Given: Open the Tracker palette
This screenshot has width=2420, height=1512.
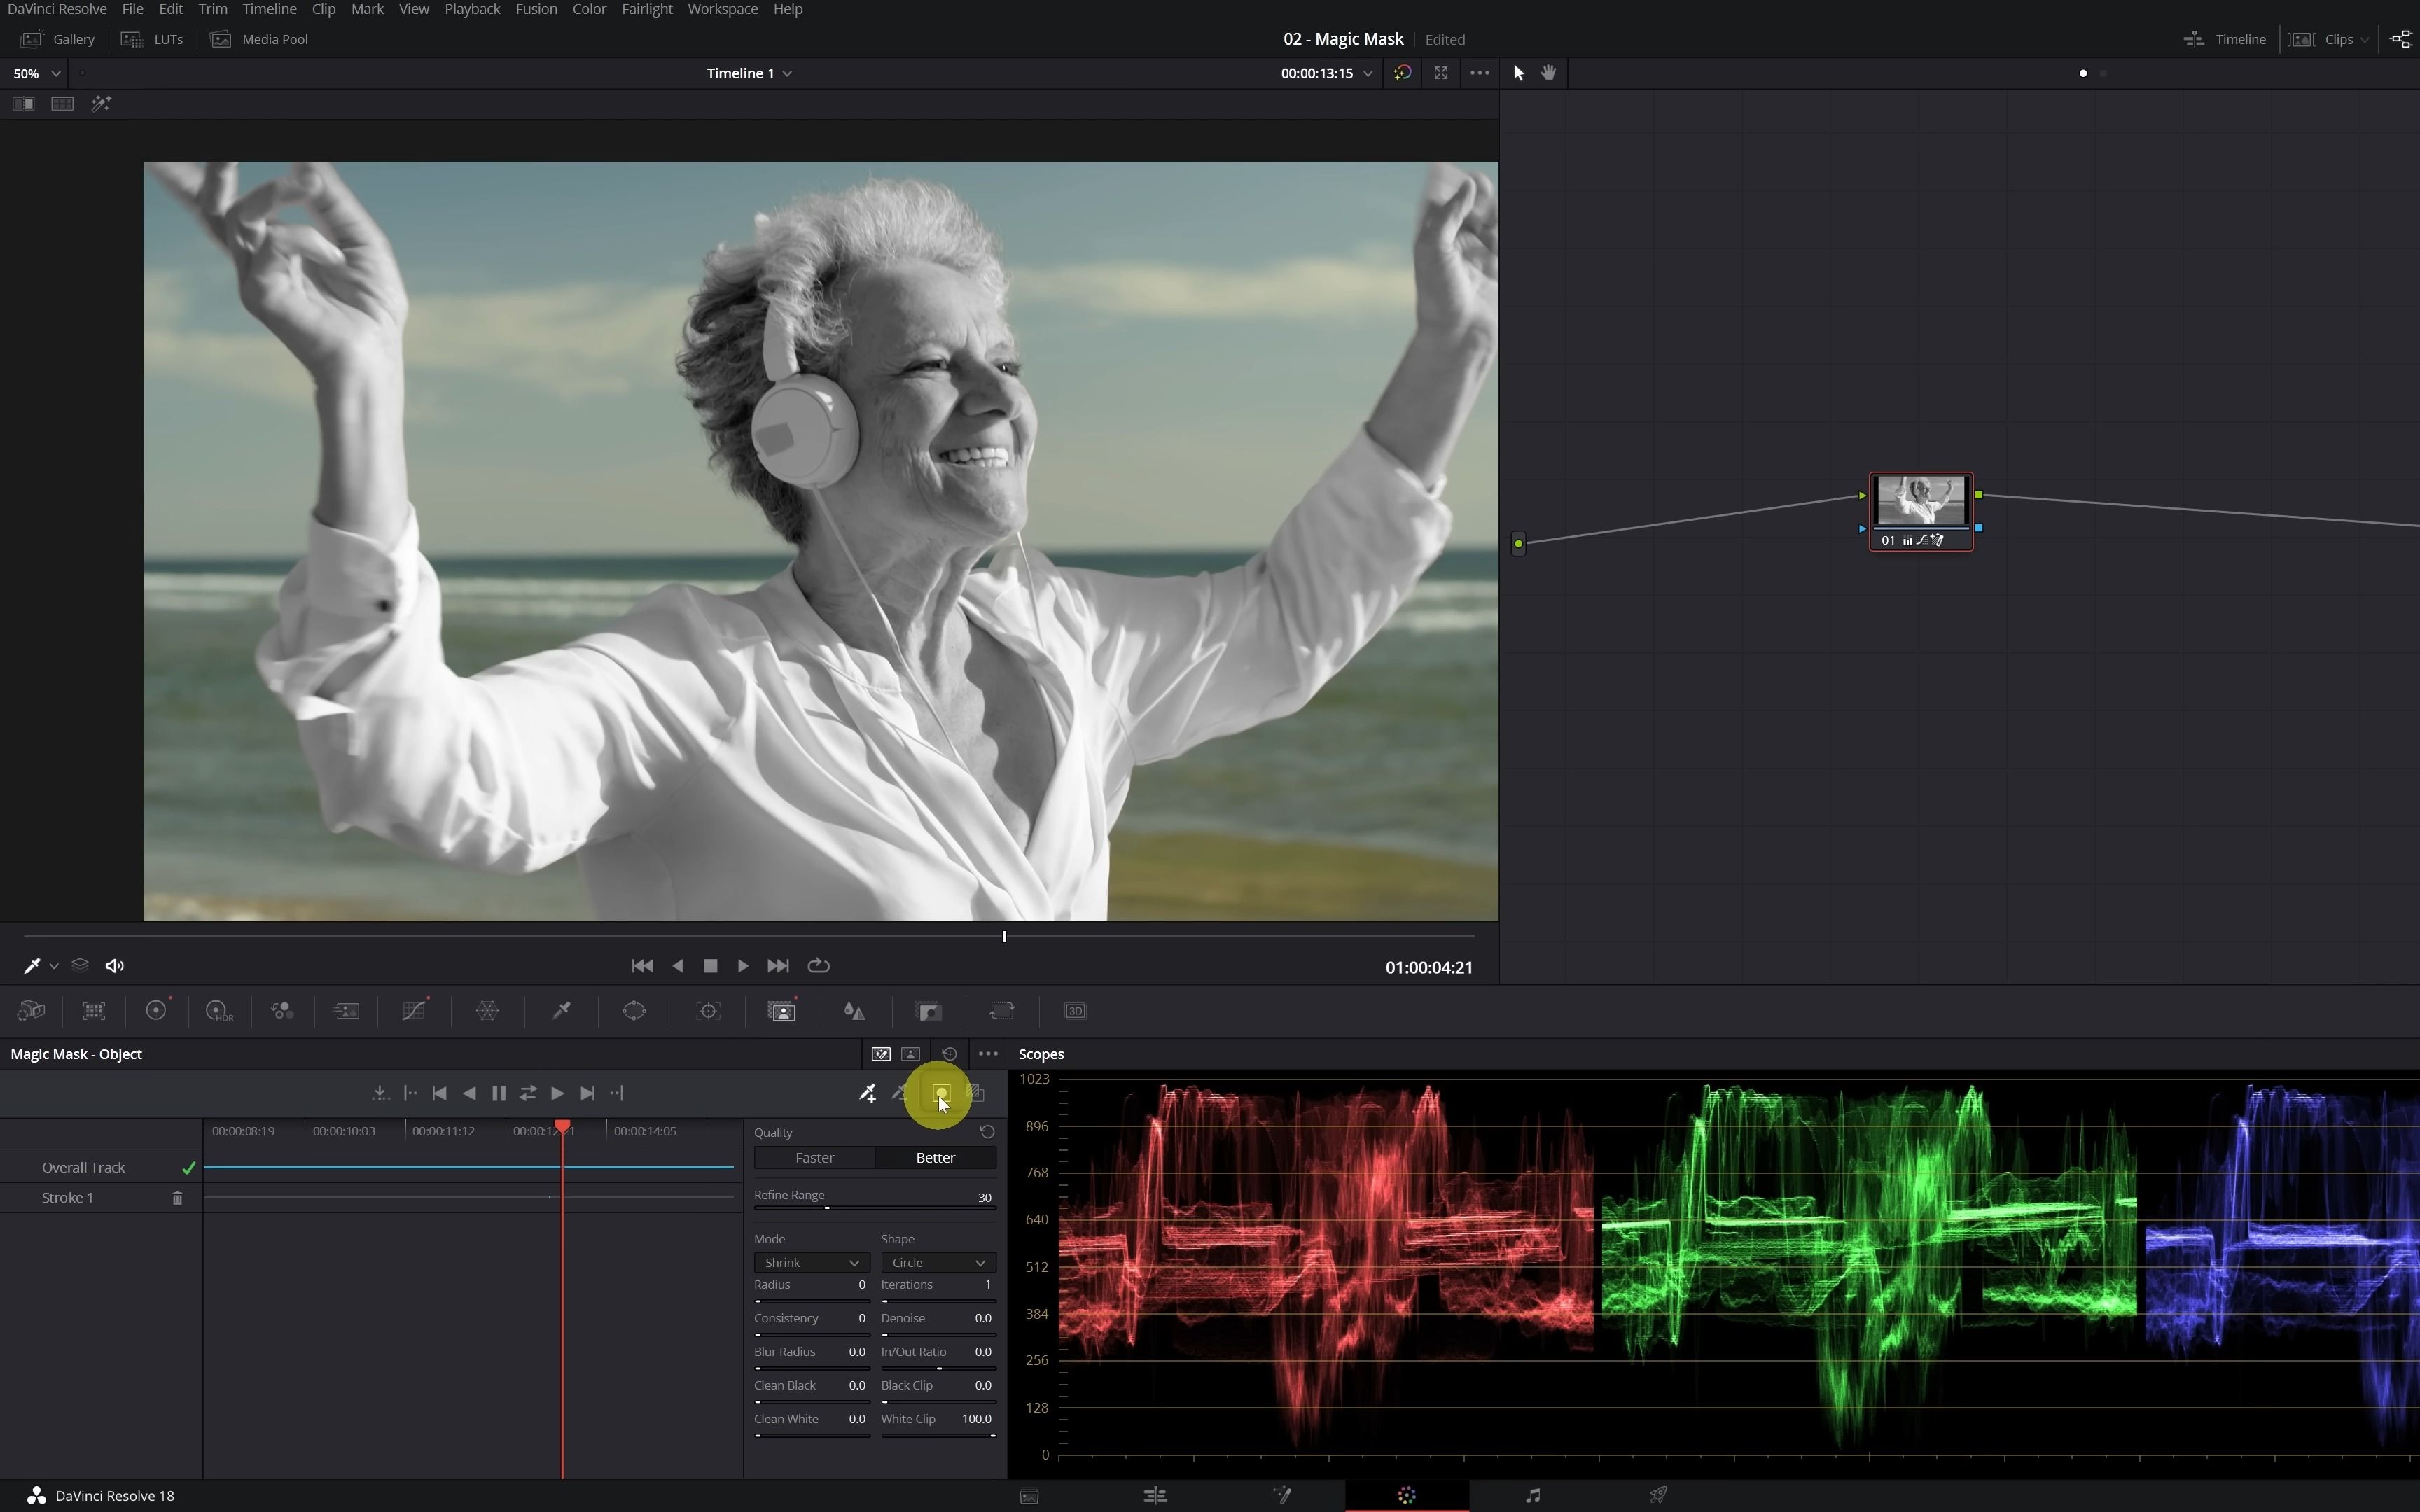Looking at the screenshot, I should point(708,1011).
